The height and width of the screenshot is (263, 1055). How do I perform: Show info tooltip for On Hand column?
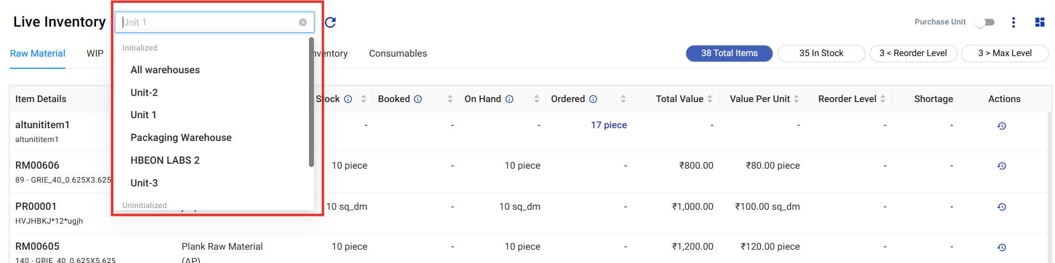tap(509, 99)
